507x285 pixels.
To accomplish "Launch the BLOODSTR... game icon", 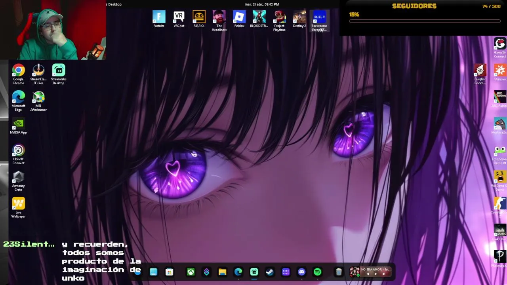I will pyautogui.click(x=259, y=19).
